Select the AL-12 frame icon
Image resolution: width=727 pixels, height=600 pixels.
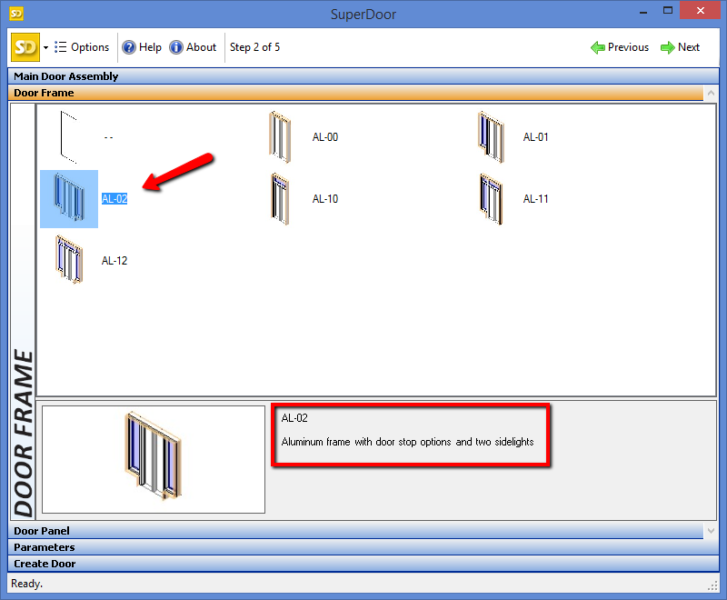[x=69, y=260]
